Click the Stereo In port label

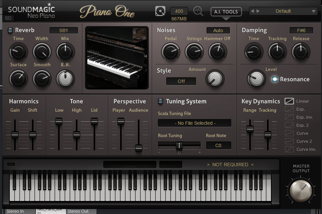tap(15, 211)
